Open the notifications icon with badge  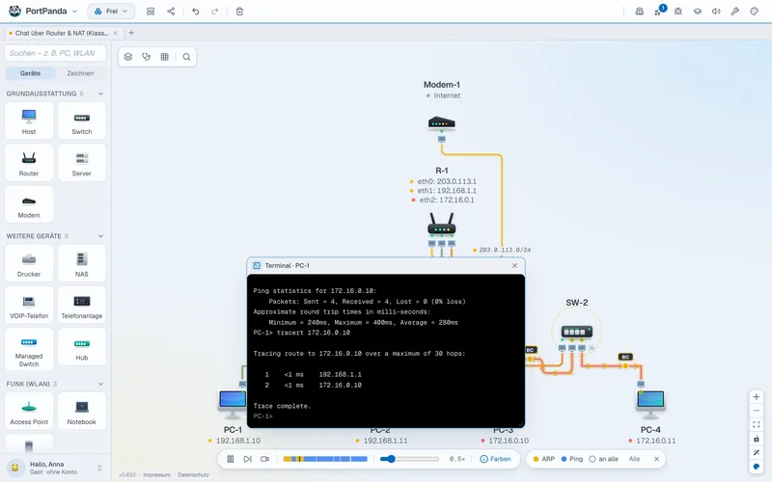659,11
